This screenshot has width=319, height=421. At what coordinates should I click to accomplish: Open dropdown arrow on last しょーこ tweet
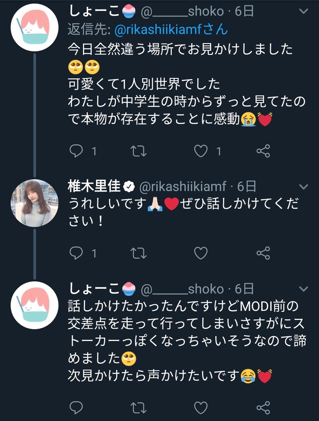tap(304, 289)
